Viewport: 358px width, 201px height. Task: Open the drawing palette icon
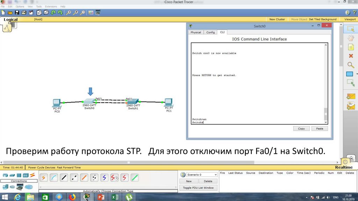point(91,13)
